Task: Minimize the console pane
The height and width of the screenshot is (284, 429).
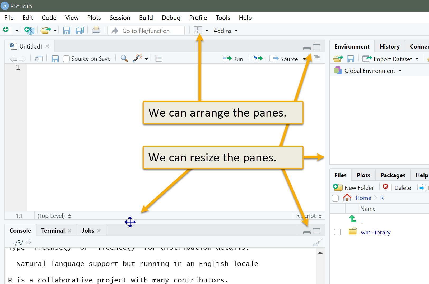Action: 307,232
